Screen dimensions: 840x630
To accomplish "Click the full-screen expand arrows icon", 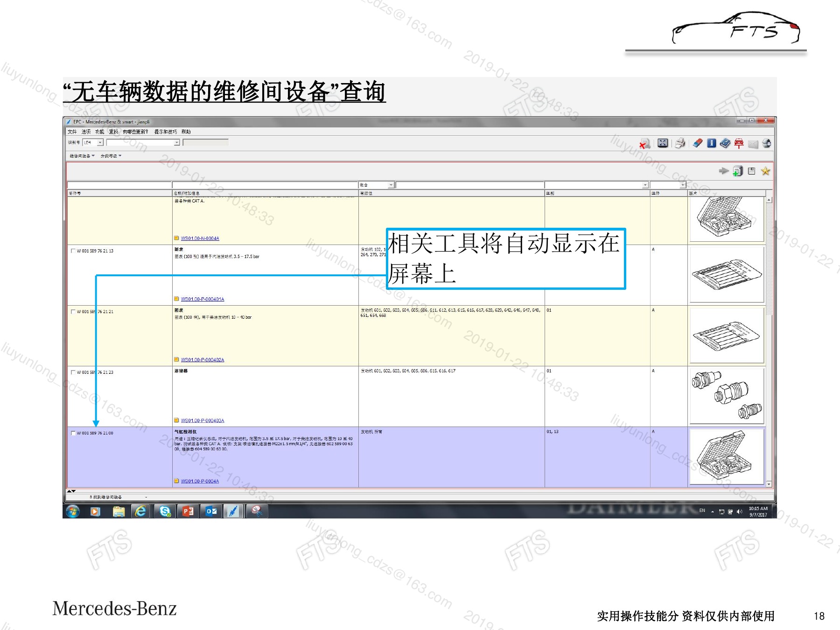I will pyautogui.click(x=663, y=143).
